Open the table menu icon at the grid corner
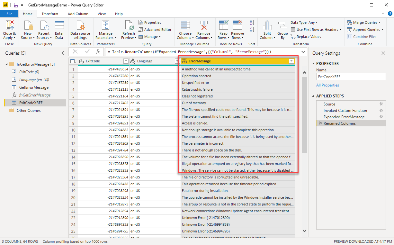This screenshot has width=394, height=245. point(73,61)
